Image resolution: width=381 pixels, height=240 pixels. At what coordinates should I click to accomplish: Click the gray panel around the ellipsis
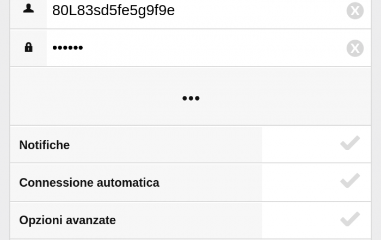tap(109, 97)
